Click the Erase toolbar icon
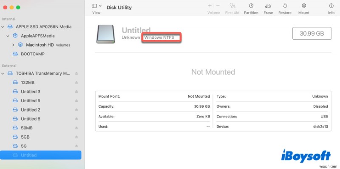The image size is (340, 169). point(268,6)
